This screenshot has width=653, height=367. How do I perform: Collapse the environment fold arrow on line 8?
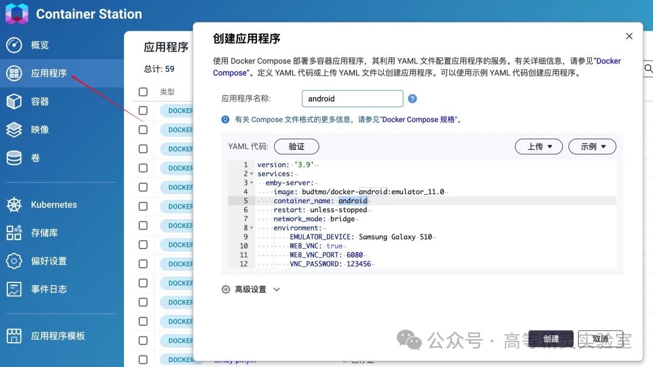coord(252,228)
